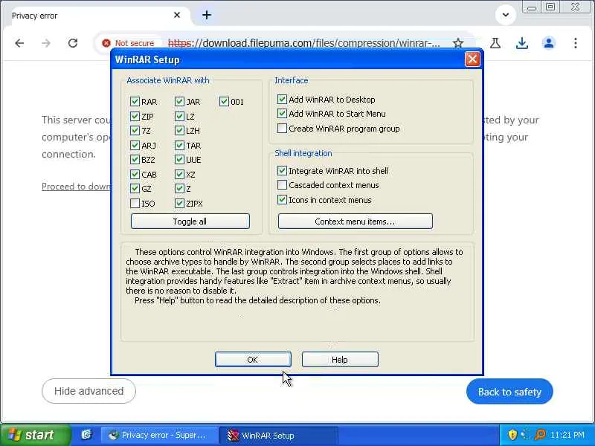Open the tab search dropdown

[506, 15]
